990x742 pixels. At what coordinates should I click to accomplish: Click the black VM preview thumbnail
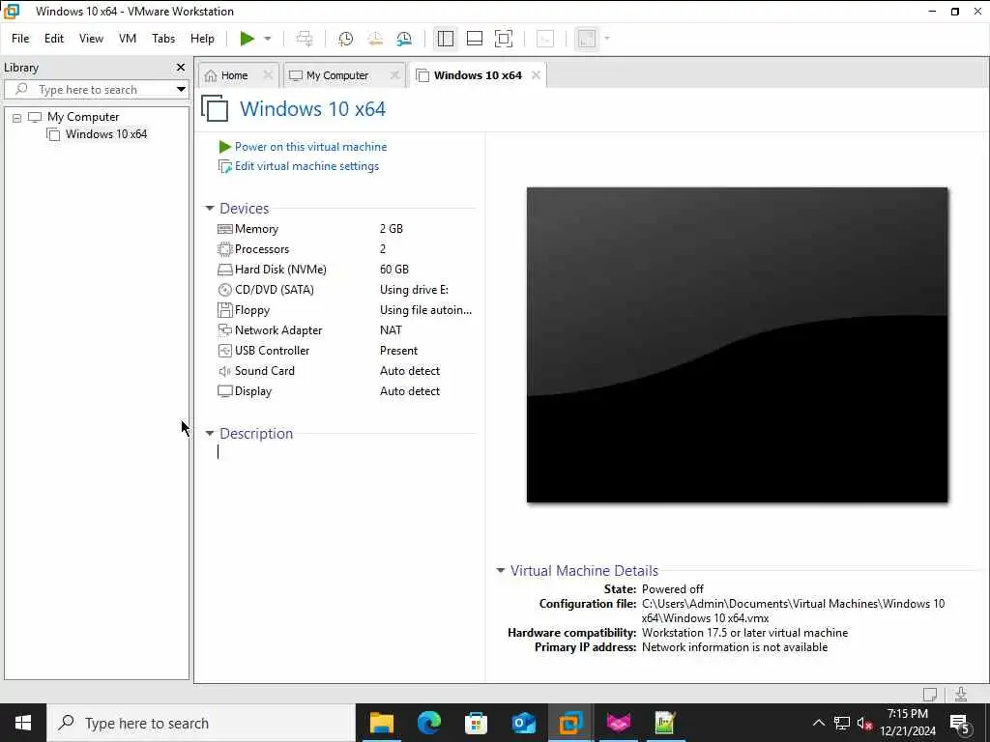(x=737, y=345)
